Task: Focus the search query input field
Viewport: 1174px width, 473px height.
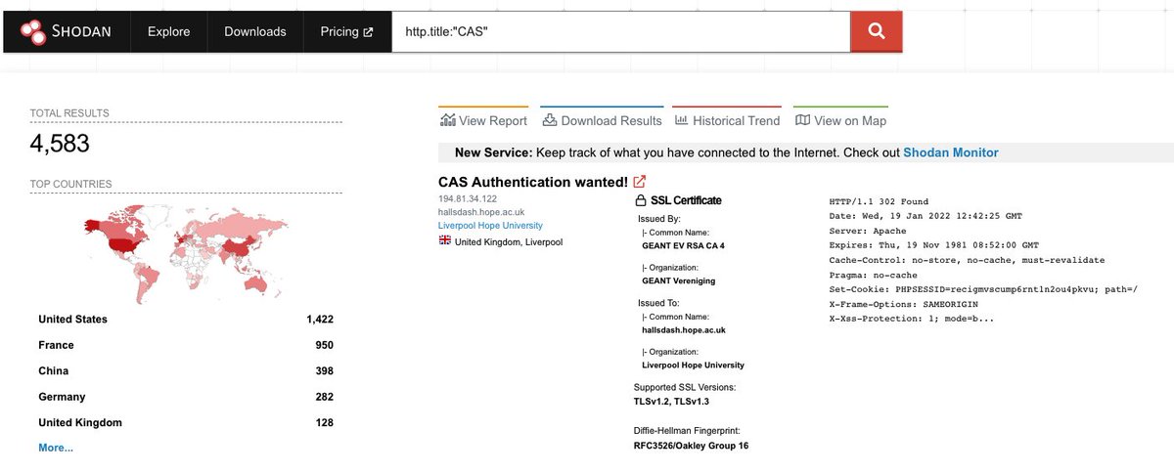Action: tap(621, 31)
